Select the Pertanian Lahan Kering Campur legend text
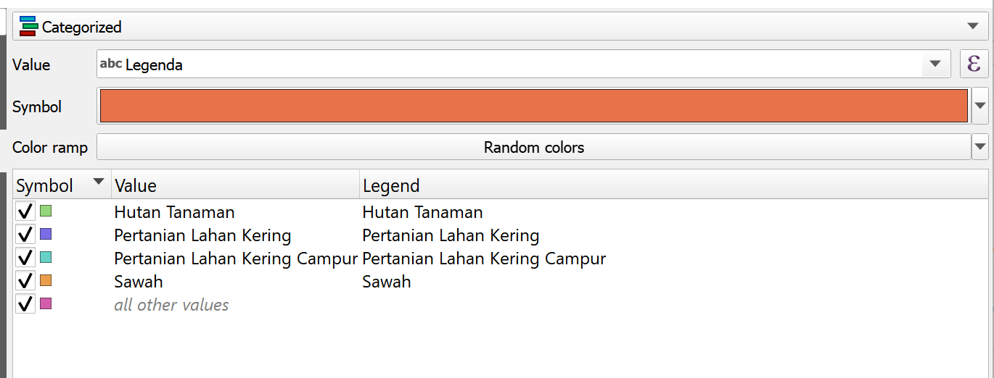994x378 pixels. [x=483, y=259]
